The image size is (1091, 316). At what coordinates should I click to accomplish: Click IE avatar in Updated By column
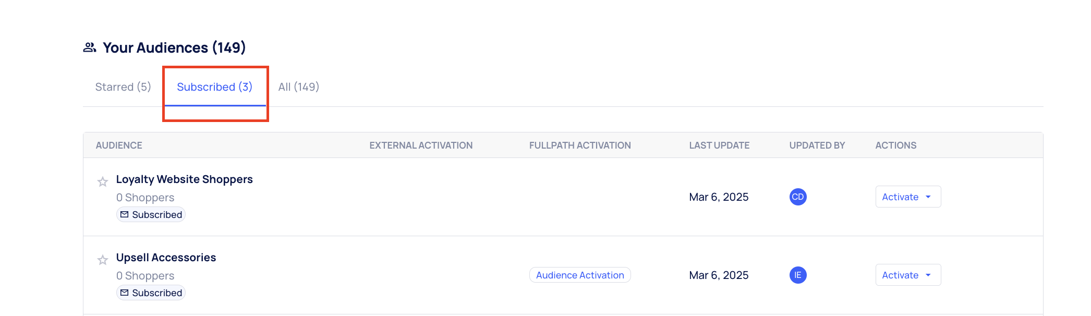pos(797,275)
